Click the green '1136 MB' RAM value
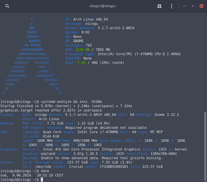 tap(83, 50)
